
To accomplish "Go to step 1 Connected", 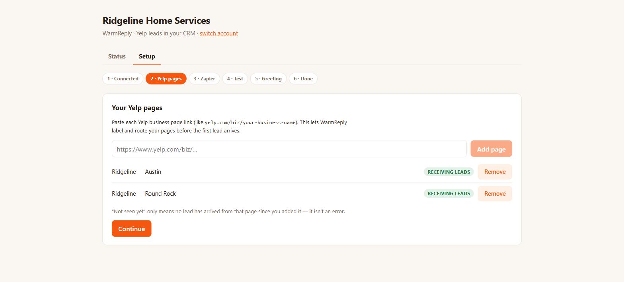I will tap(123, 79).
